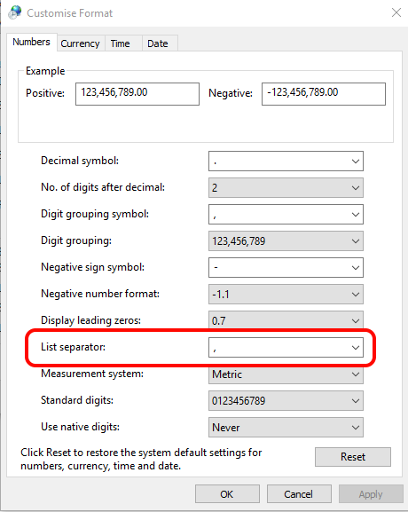Viewport: 408px width, 512px height.
Task: Open Digit grouping symbol dropdown arrow
Action: [x=356, y=215]
